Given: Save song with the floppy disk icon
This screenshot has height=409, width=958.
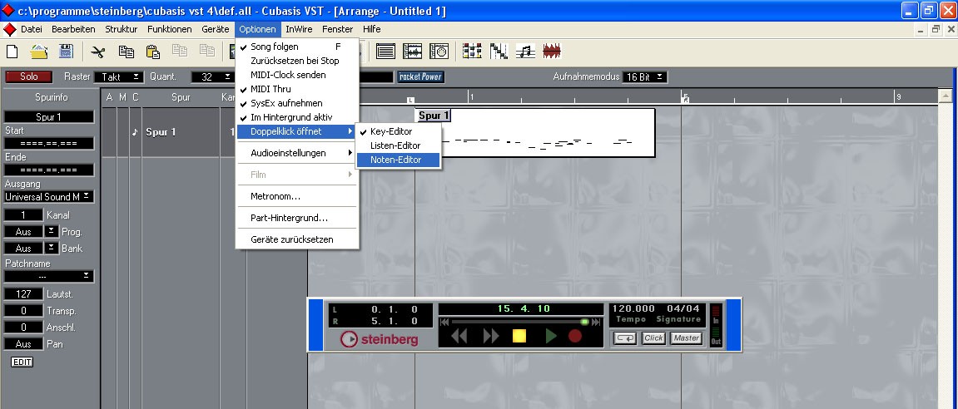Looking at the screenshot, I should [x=66, y=52].
